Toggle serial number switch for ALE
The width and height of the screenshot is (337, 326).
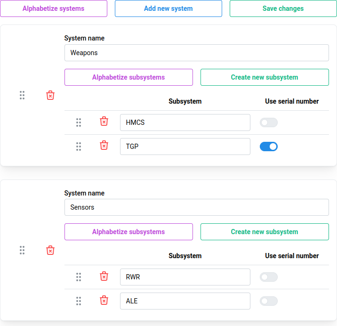coord(268,301)
